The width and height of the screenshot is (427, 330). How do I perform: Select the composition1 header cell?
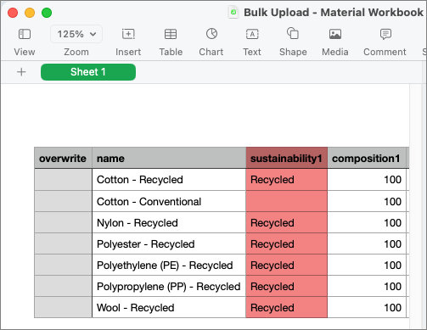coord(367,158)
